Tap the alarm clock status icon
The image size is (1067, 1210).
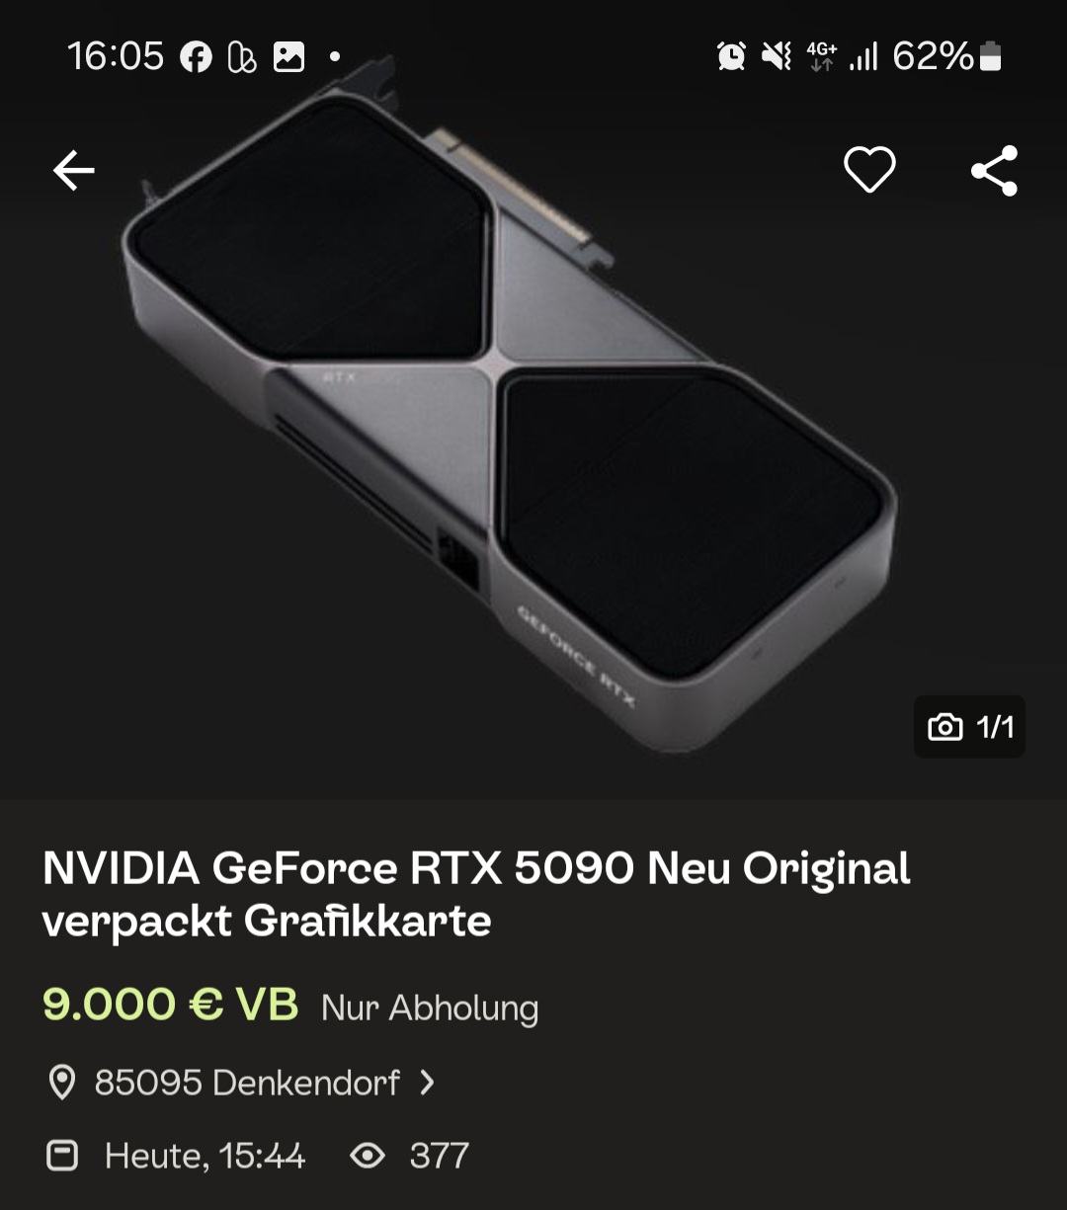731,56
